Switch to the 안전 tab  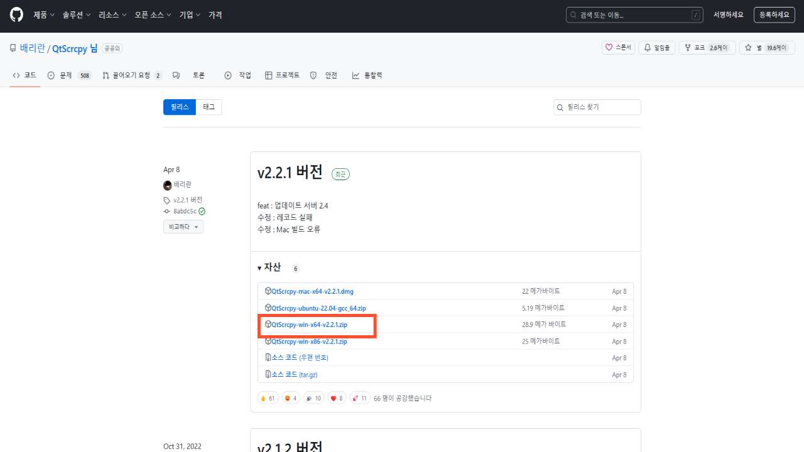pos(324,75)
